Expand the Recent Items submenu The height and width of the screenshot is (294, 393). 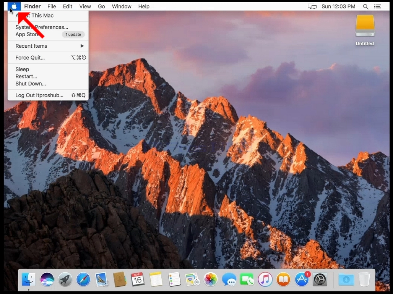[x=48, y=46]
